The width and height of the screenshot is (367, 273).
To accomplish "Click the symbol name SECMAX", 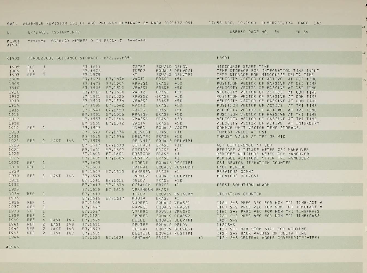I will coord(140,229).
